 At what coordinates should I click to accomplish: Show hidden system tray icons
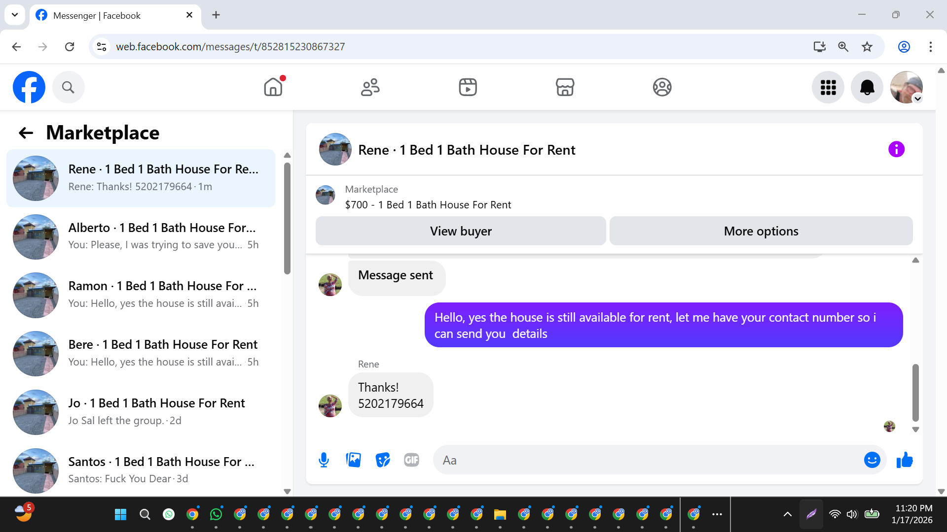pos(788,514)
